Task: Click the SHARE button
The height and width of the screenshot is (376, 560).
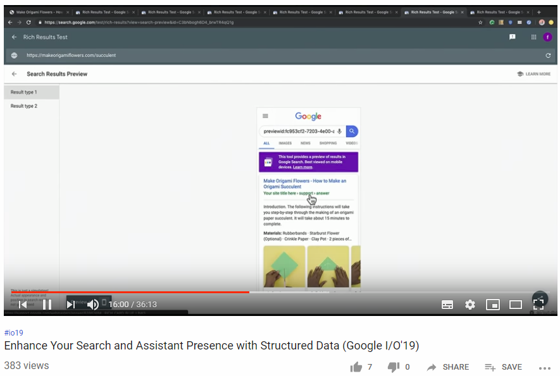Action: coord(448,367)
